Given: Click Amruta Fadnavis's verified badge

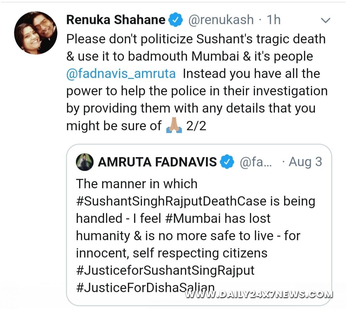Looking at the screenshot, I should 227,162.
